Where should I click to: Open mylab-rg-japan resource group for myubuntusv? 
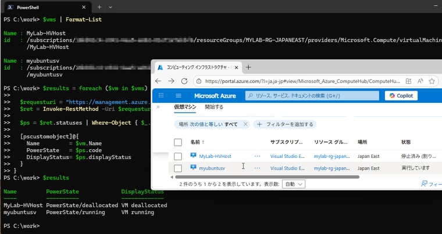point(332,168)
